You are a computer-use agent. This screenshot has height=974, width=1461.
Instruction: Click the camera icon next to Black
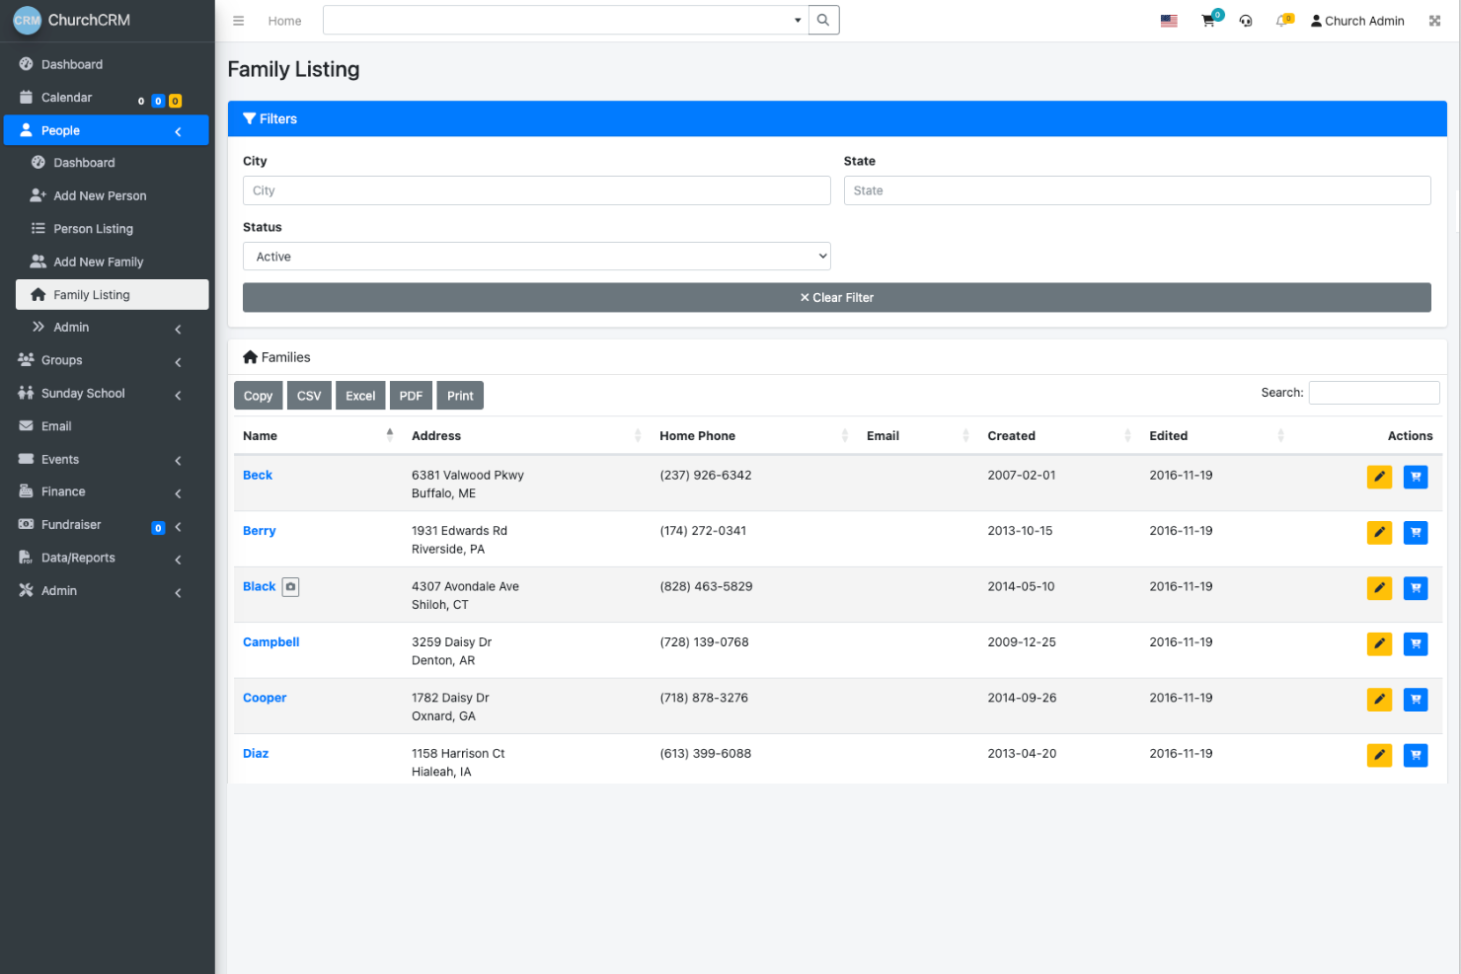[290, 586]
